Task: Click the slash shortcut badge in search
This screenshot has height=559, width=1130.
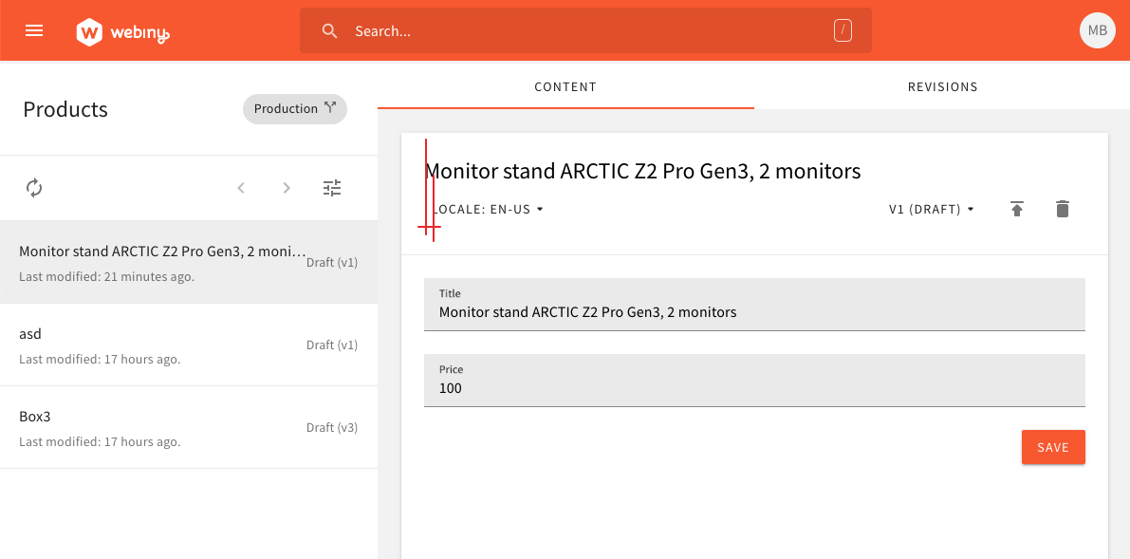Action: pyautogui.click(x=843, y=30)
